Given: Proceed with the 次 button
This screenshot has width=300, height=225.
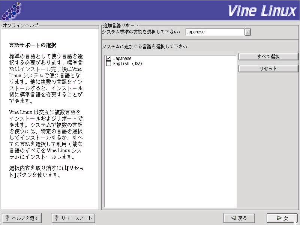Looking at the screenshot, I should click(282, 218).
